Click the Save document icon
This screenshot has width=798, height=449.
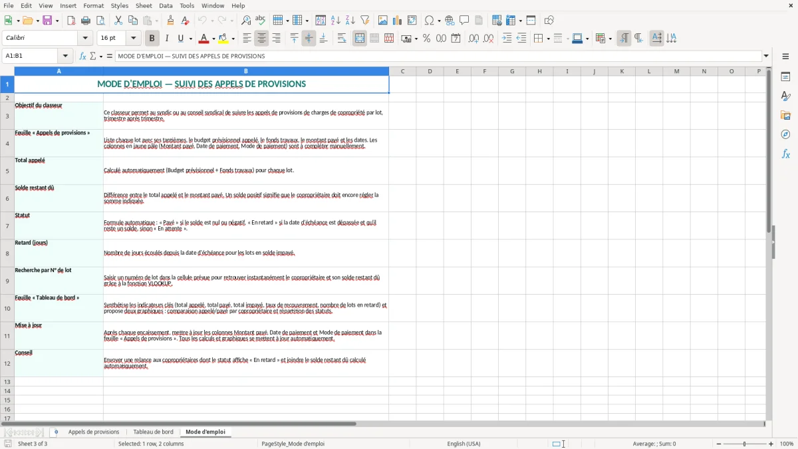pyautogui.click(x=47, y=21)
